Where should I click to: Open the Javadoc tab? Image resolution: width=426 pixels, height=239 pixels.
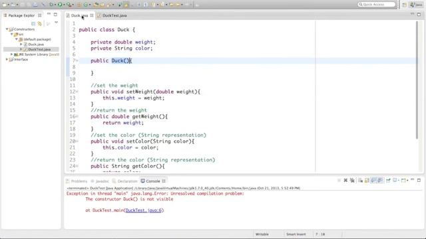100,181
